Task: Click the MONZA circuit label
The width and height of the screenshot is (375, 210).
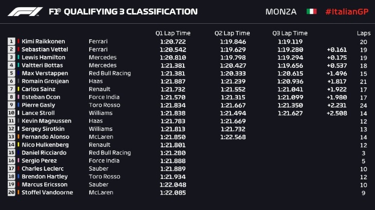Action: coord(281,12)
